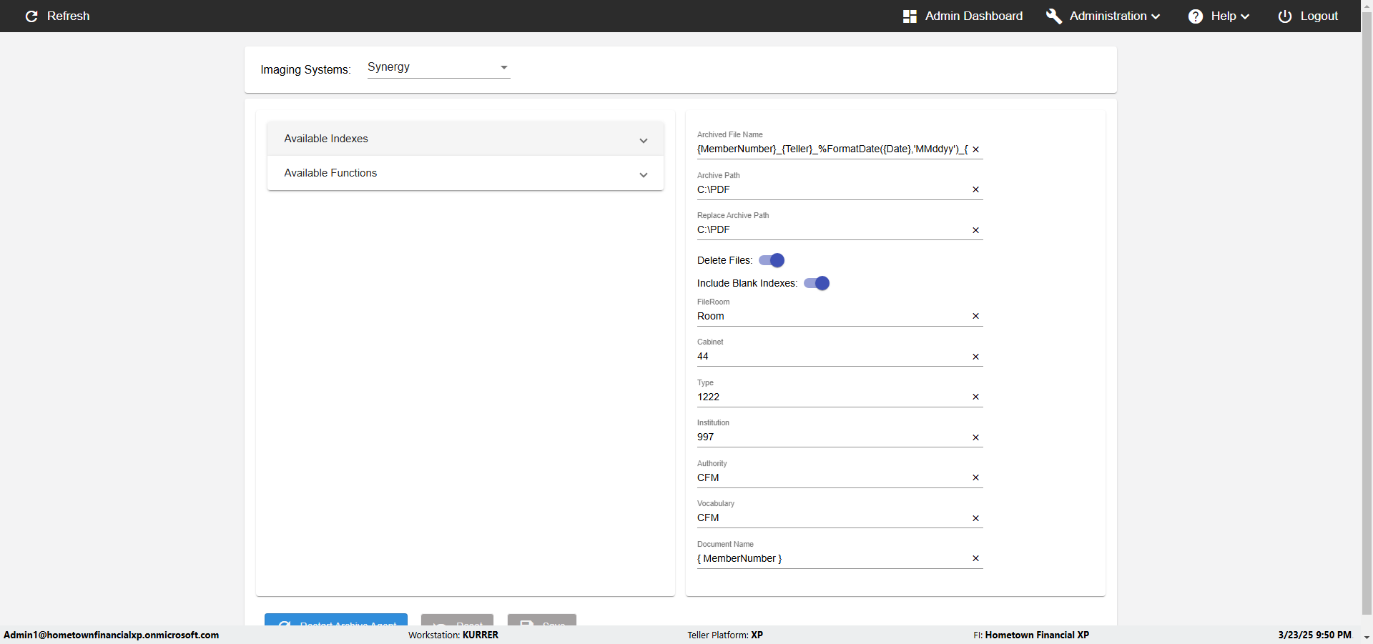This screenshot has height=644, width=1373.
Task: Click the Help question mark icon
Action: [1195, 16]
